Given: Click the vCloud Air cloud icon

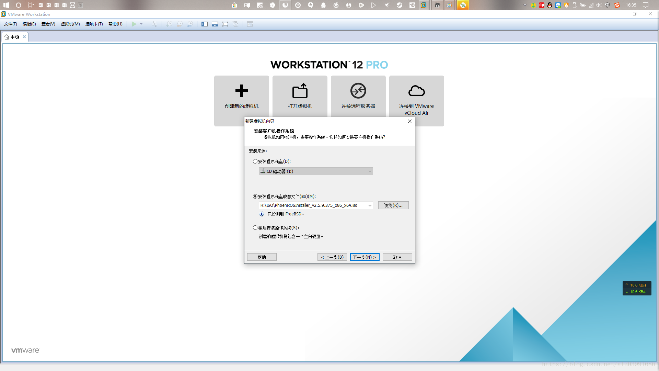Looking at the screenshot, I should point(416,91).
